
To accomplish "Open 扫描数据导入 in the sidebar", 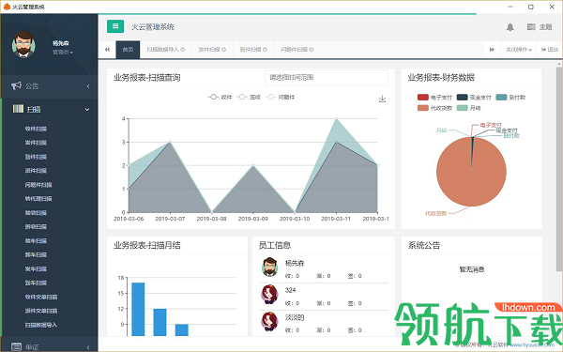I will click(x=41, y=325).
